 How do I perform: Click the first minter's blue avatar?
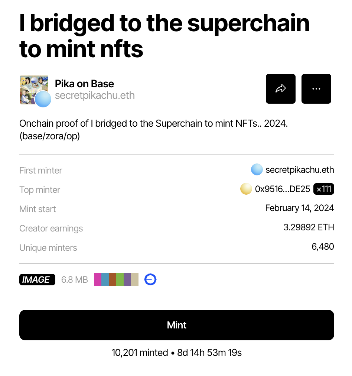pyautogui.click(x=257, y=170)
